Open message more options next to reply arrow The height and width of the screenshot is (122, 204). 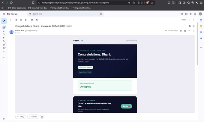(x=193, y=31)
